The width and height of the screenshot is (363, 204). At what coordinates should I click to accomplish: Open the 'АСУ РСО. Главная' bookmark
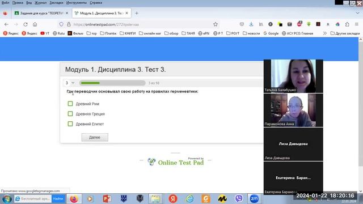point(297,33)
